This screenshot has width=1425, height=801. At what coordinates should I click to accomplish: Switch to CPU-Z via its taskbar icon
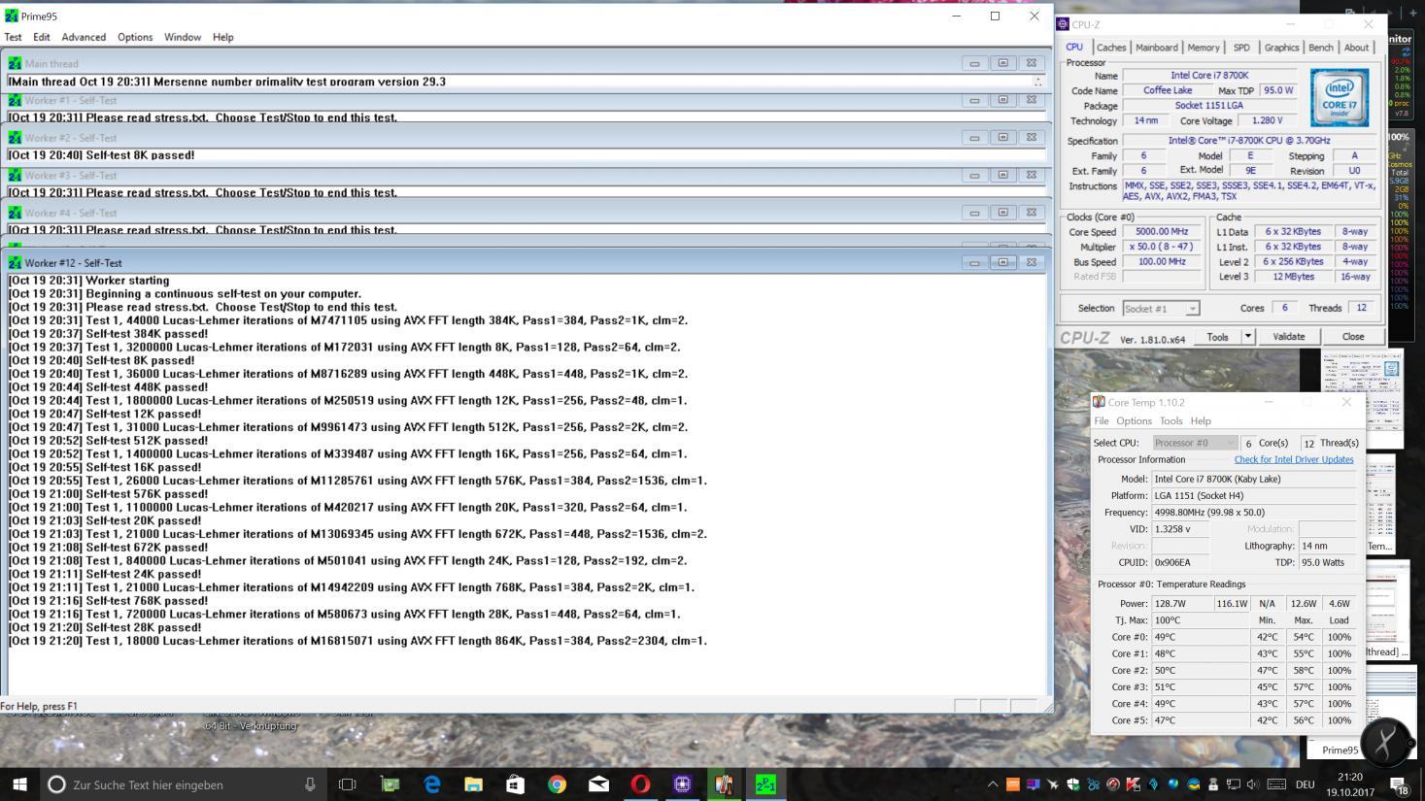pos(682,784)
